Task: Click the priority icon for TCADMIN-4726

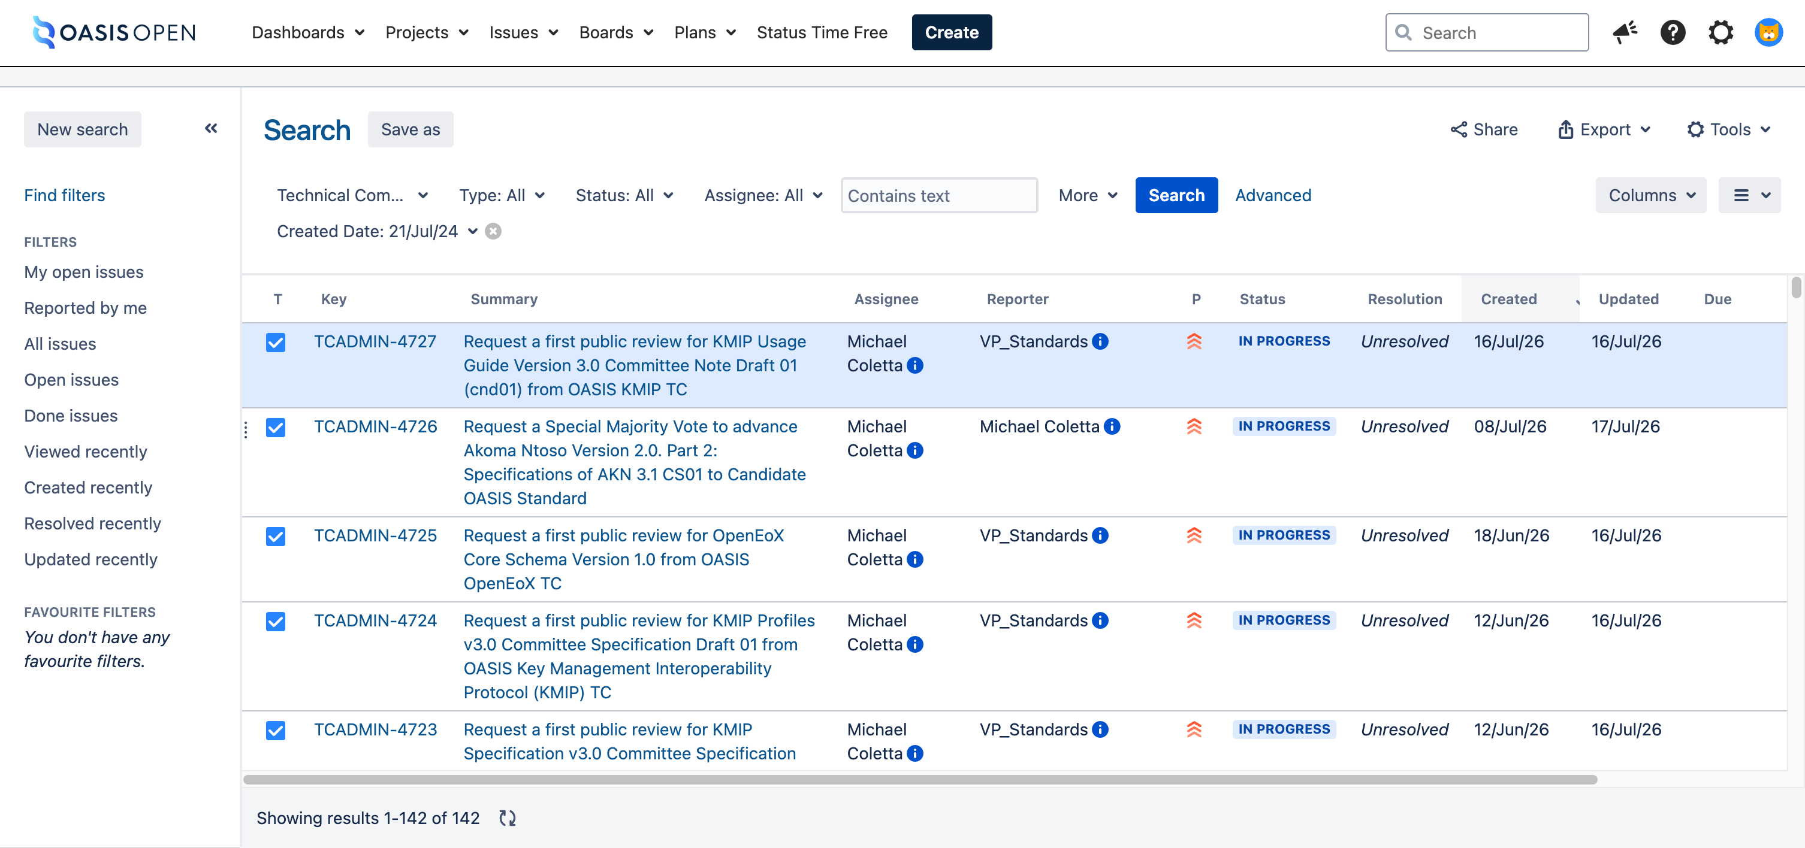Action: [1194, 426]
